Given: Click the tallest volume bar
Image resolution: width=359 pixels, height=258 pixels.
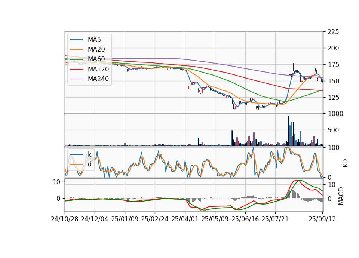Looking at the screenshot, I should [x=289, y=131].
